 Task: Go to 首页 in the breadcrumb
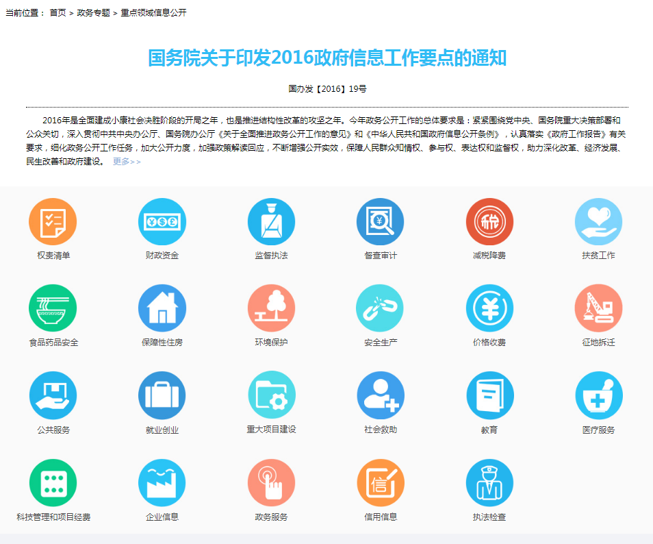[x=57, y=13]
